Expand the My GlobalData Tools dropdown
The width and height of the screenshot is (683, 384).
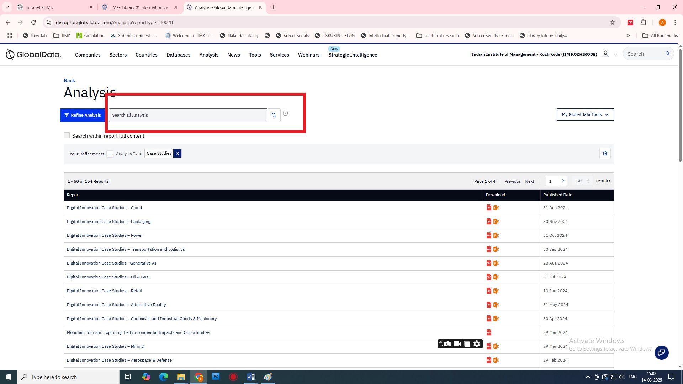point(585,114)
